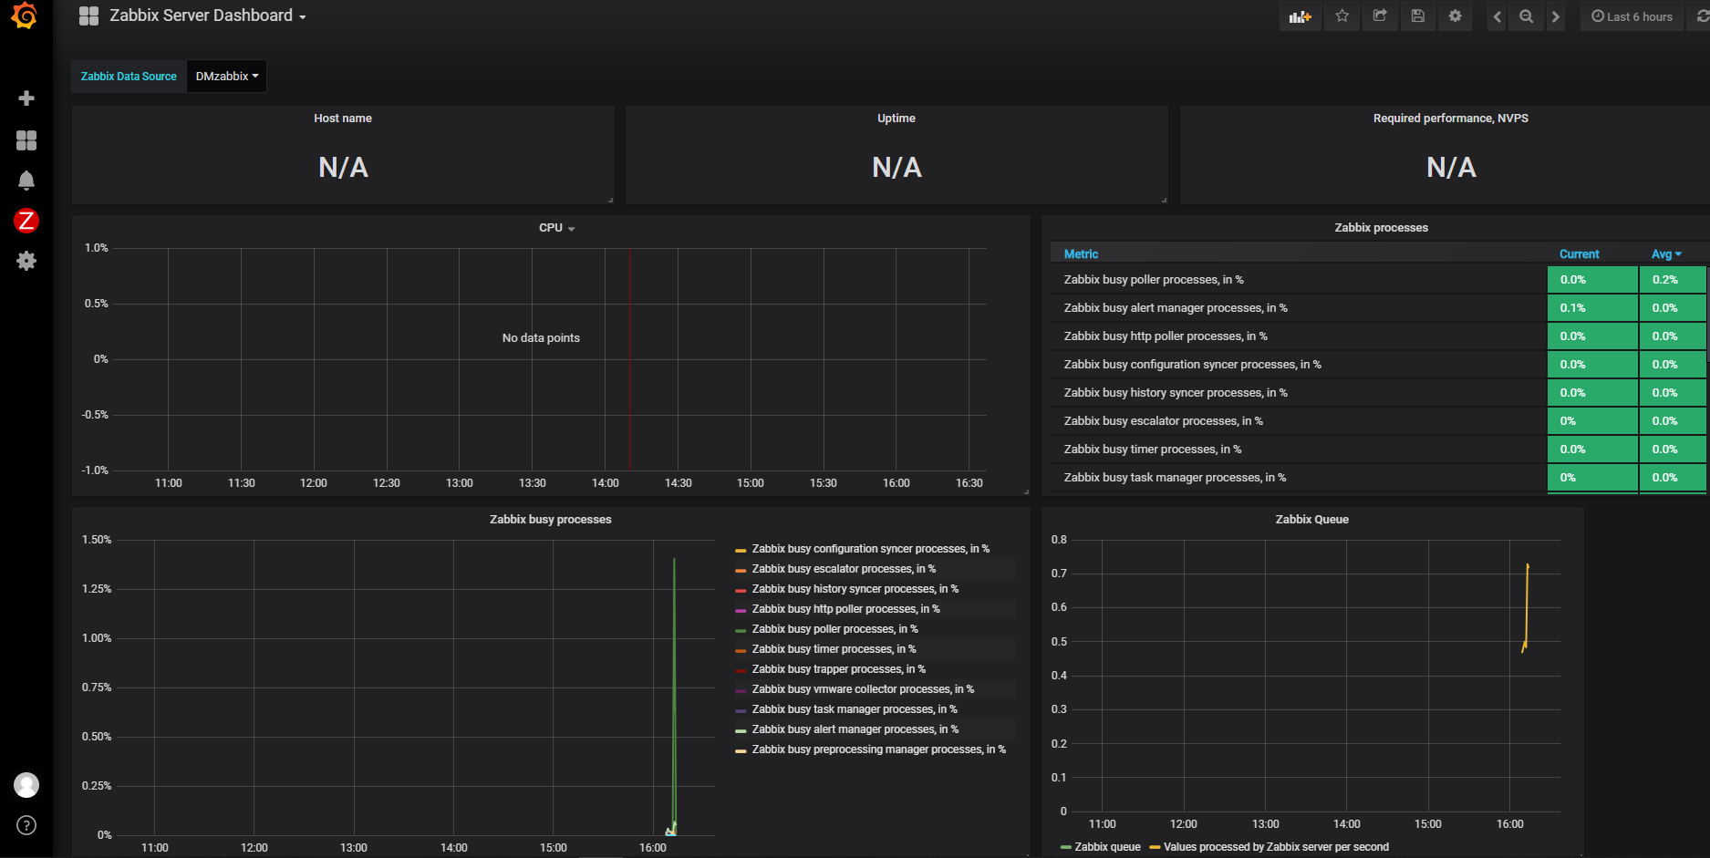1710x858 pixels.
Task: Open the Zabbix app icon in the sidebar
Action: pyautogui.click(x=26, y=221)
